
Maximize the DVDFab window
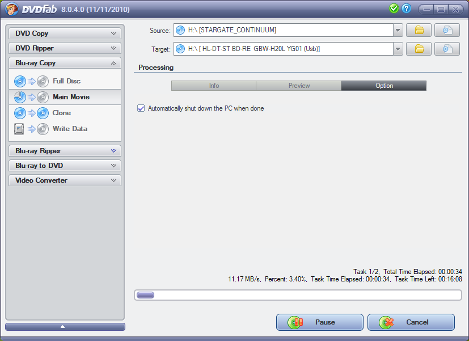click(x=441, y=9)
